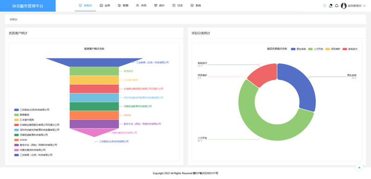This screenshot has height=179, width=371.
Task: Click the blue label beside funnel top
Action: 153,63
